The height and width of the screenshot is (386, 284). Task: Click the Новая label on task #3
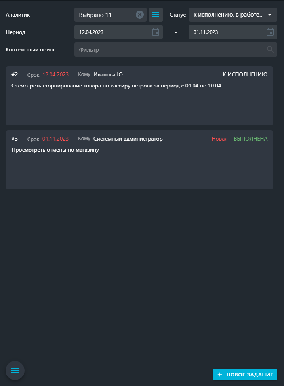(x=219, y=139)
